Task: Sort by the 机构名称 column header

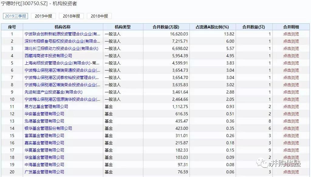Action: (63, 27)
